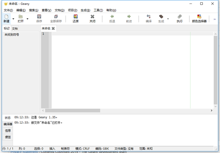
Task: Click the 后退 (Back) arrow icon
Action: coord(112,17)
